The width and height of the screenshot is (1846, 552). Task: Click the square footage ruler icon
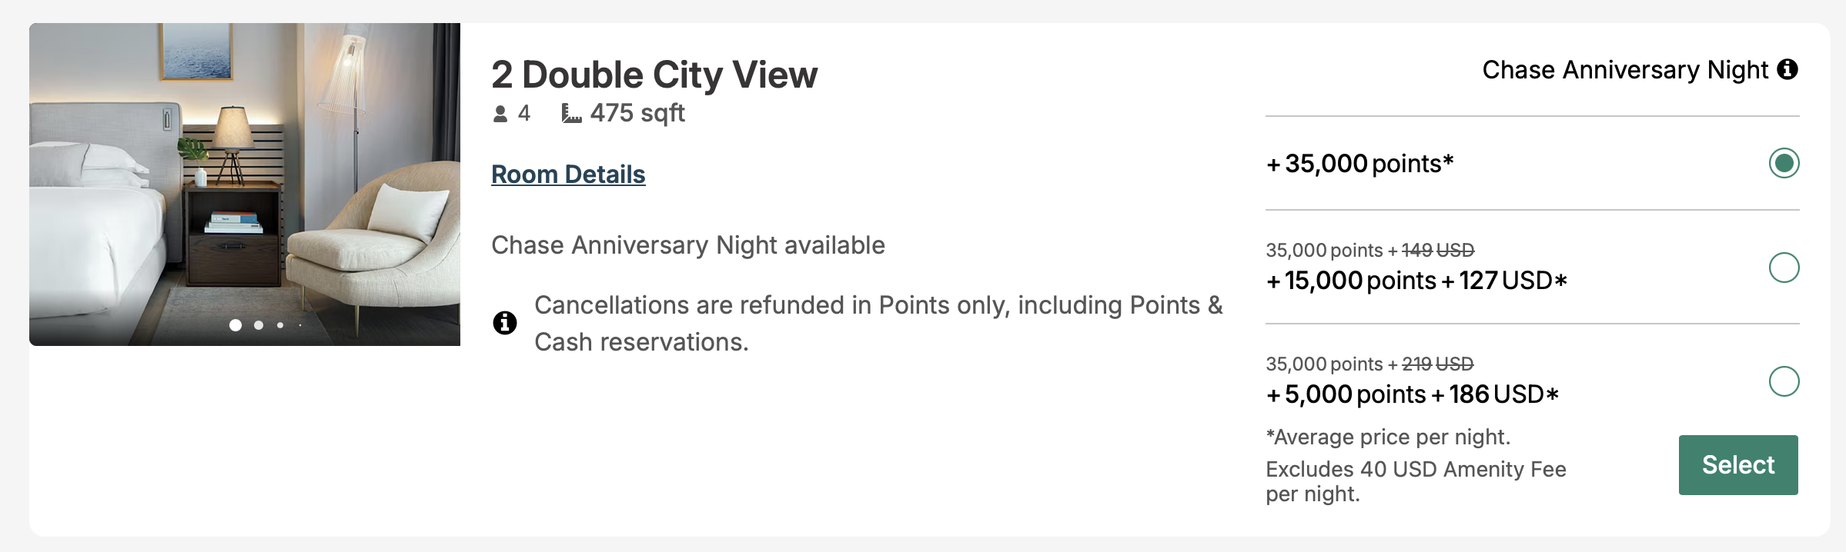coord(571,114)
